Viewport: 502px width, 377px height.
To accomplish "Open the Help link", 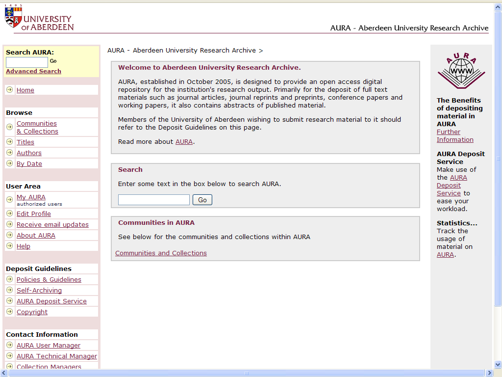I will click(24, 246).
